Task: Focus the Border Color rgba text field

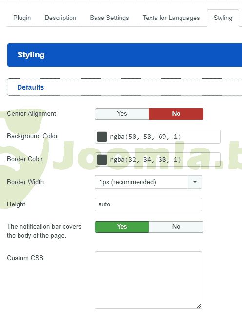Action: click(158, 160)
